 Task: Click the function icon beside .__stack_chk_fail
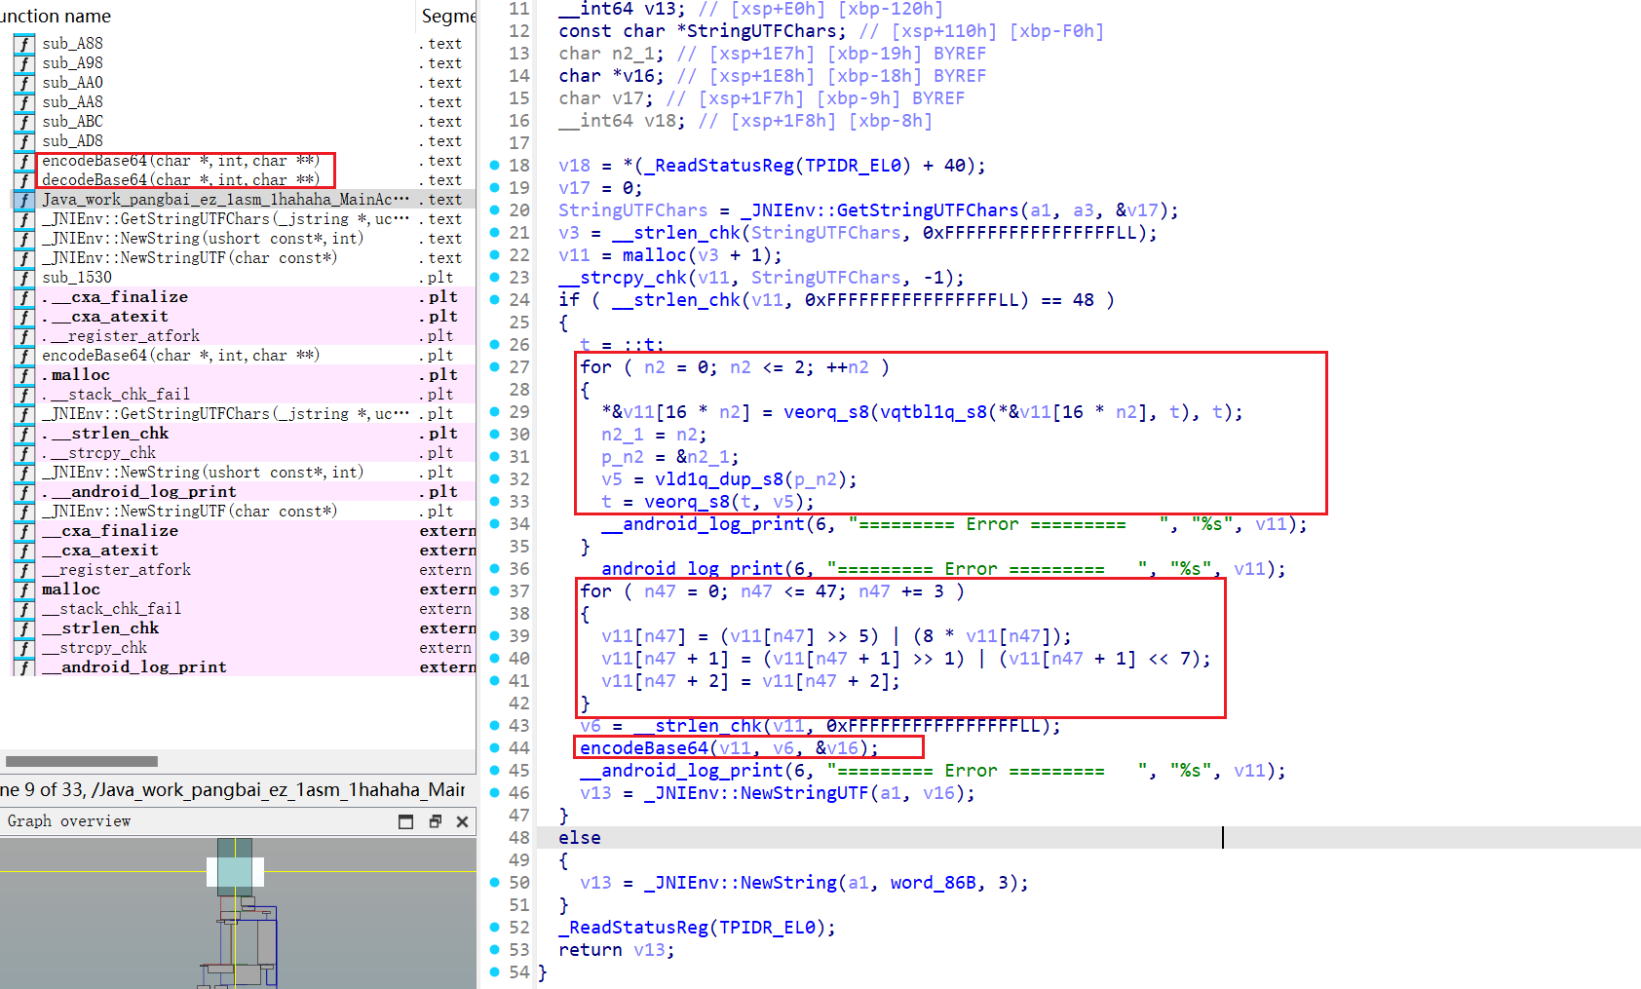click(x=24, y=395)
